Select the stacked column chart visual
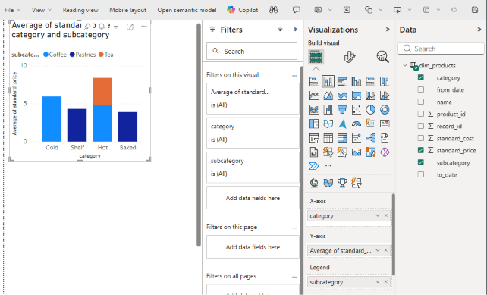The width and height of the screenshot is (487, 295). 328,82
